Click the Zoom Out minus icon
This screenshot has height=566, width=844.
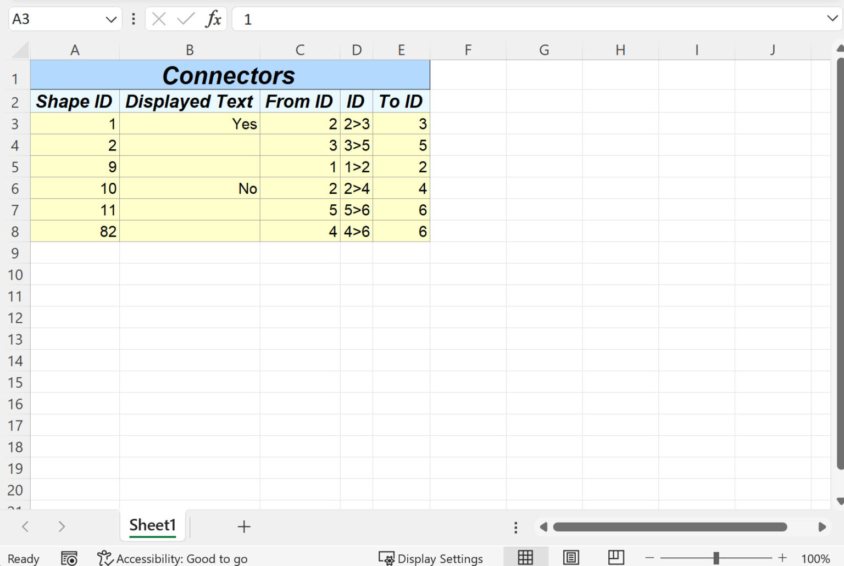pyautogui.click(x=650, y=558)
